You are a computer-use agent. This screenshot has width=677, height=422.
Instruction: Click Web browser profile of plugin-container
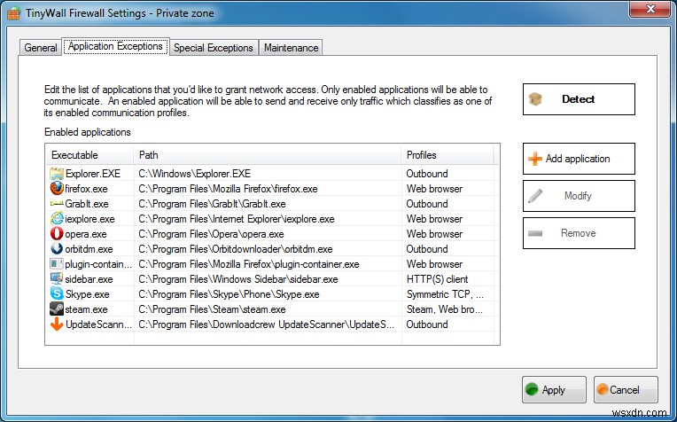[434, 264]
